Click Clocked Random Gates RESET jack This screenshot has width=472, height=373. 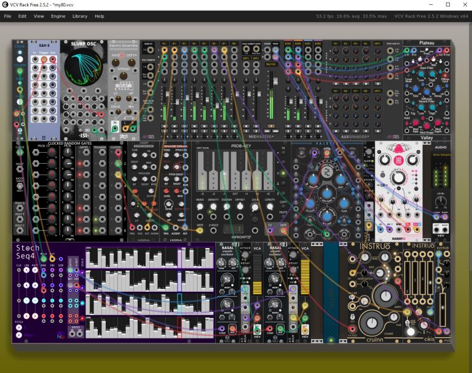[x=20, y=169]
